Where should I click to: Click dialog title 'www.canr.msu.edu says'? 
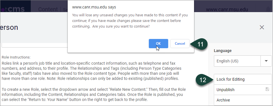94,7
